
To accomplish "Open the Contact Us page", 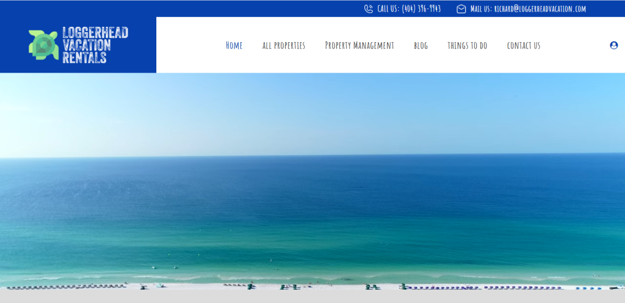I will 523,45.
